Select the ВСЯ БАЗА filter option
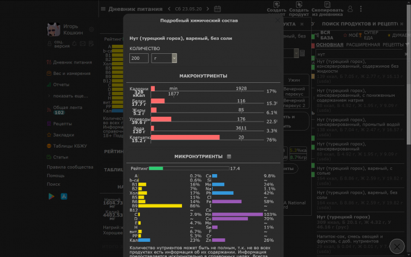The width and height of the screenshot is (411, 257). click(x=325, y=34)
